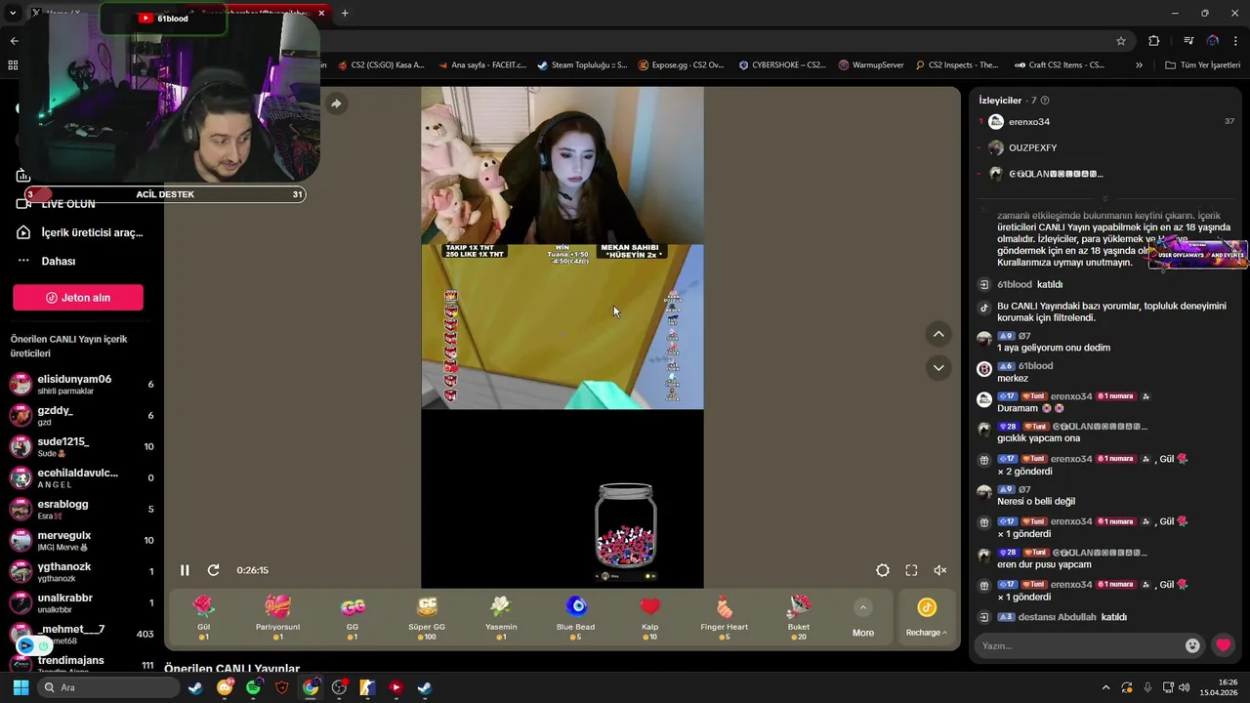The image size is (1250, 703).
Task: Open the Windows Start menu
Action: 21,687
